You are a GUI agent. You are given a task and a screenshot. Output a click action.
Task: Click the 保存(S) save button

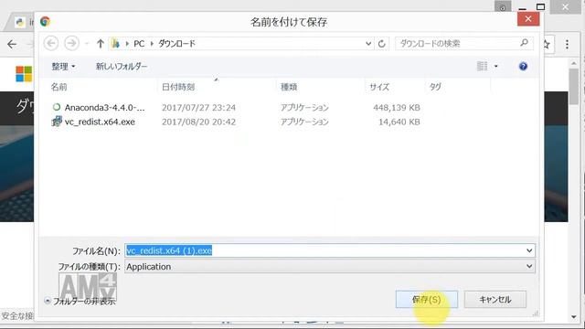427,300
